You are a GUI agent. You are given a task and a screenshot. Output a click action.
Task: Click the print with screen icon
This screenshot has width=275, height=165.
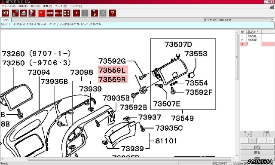click(15, 13)
